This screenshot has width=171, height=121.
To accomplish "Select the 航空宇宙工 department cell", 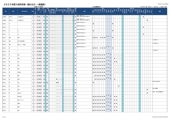I will (x=20, y=97).
